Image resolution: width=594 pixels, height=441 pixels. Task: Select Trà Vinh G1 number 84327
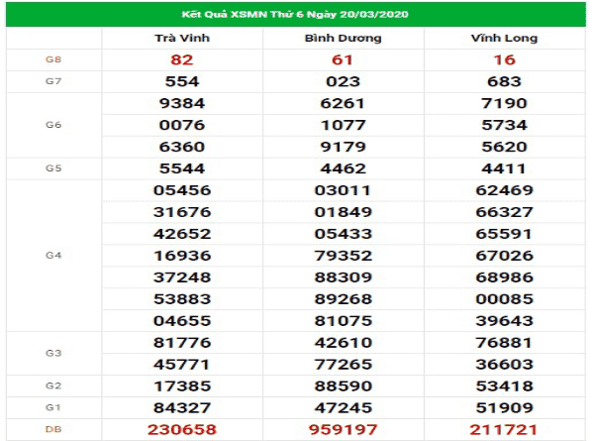[x=183, y=406]
